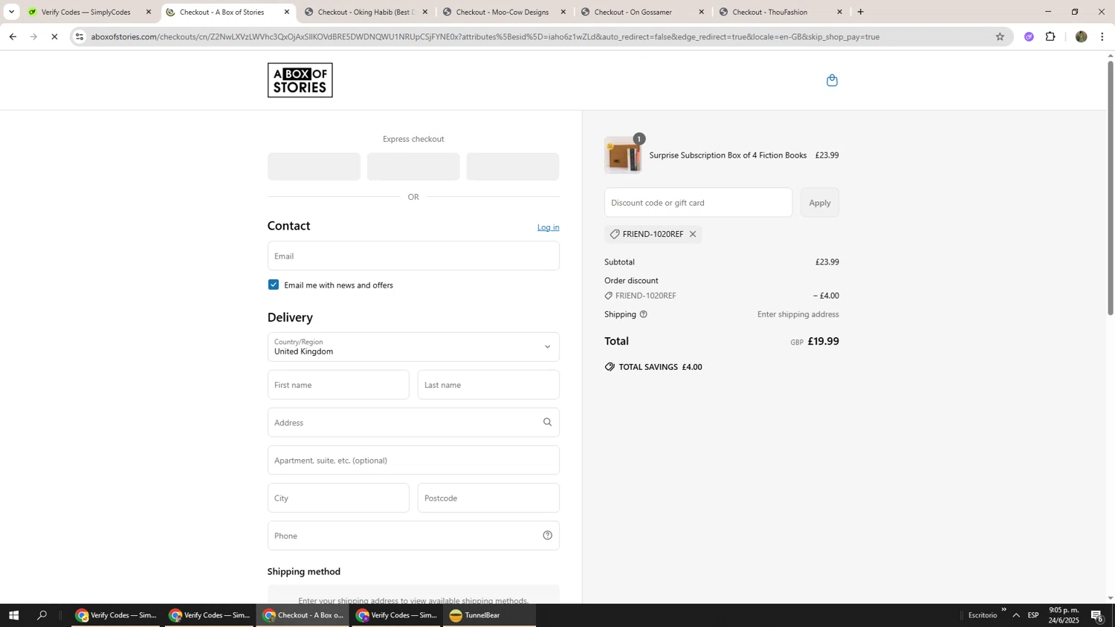
Task: Open the Windows notification center
Action: point(1097,615)
